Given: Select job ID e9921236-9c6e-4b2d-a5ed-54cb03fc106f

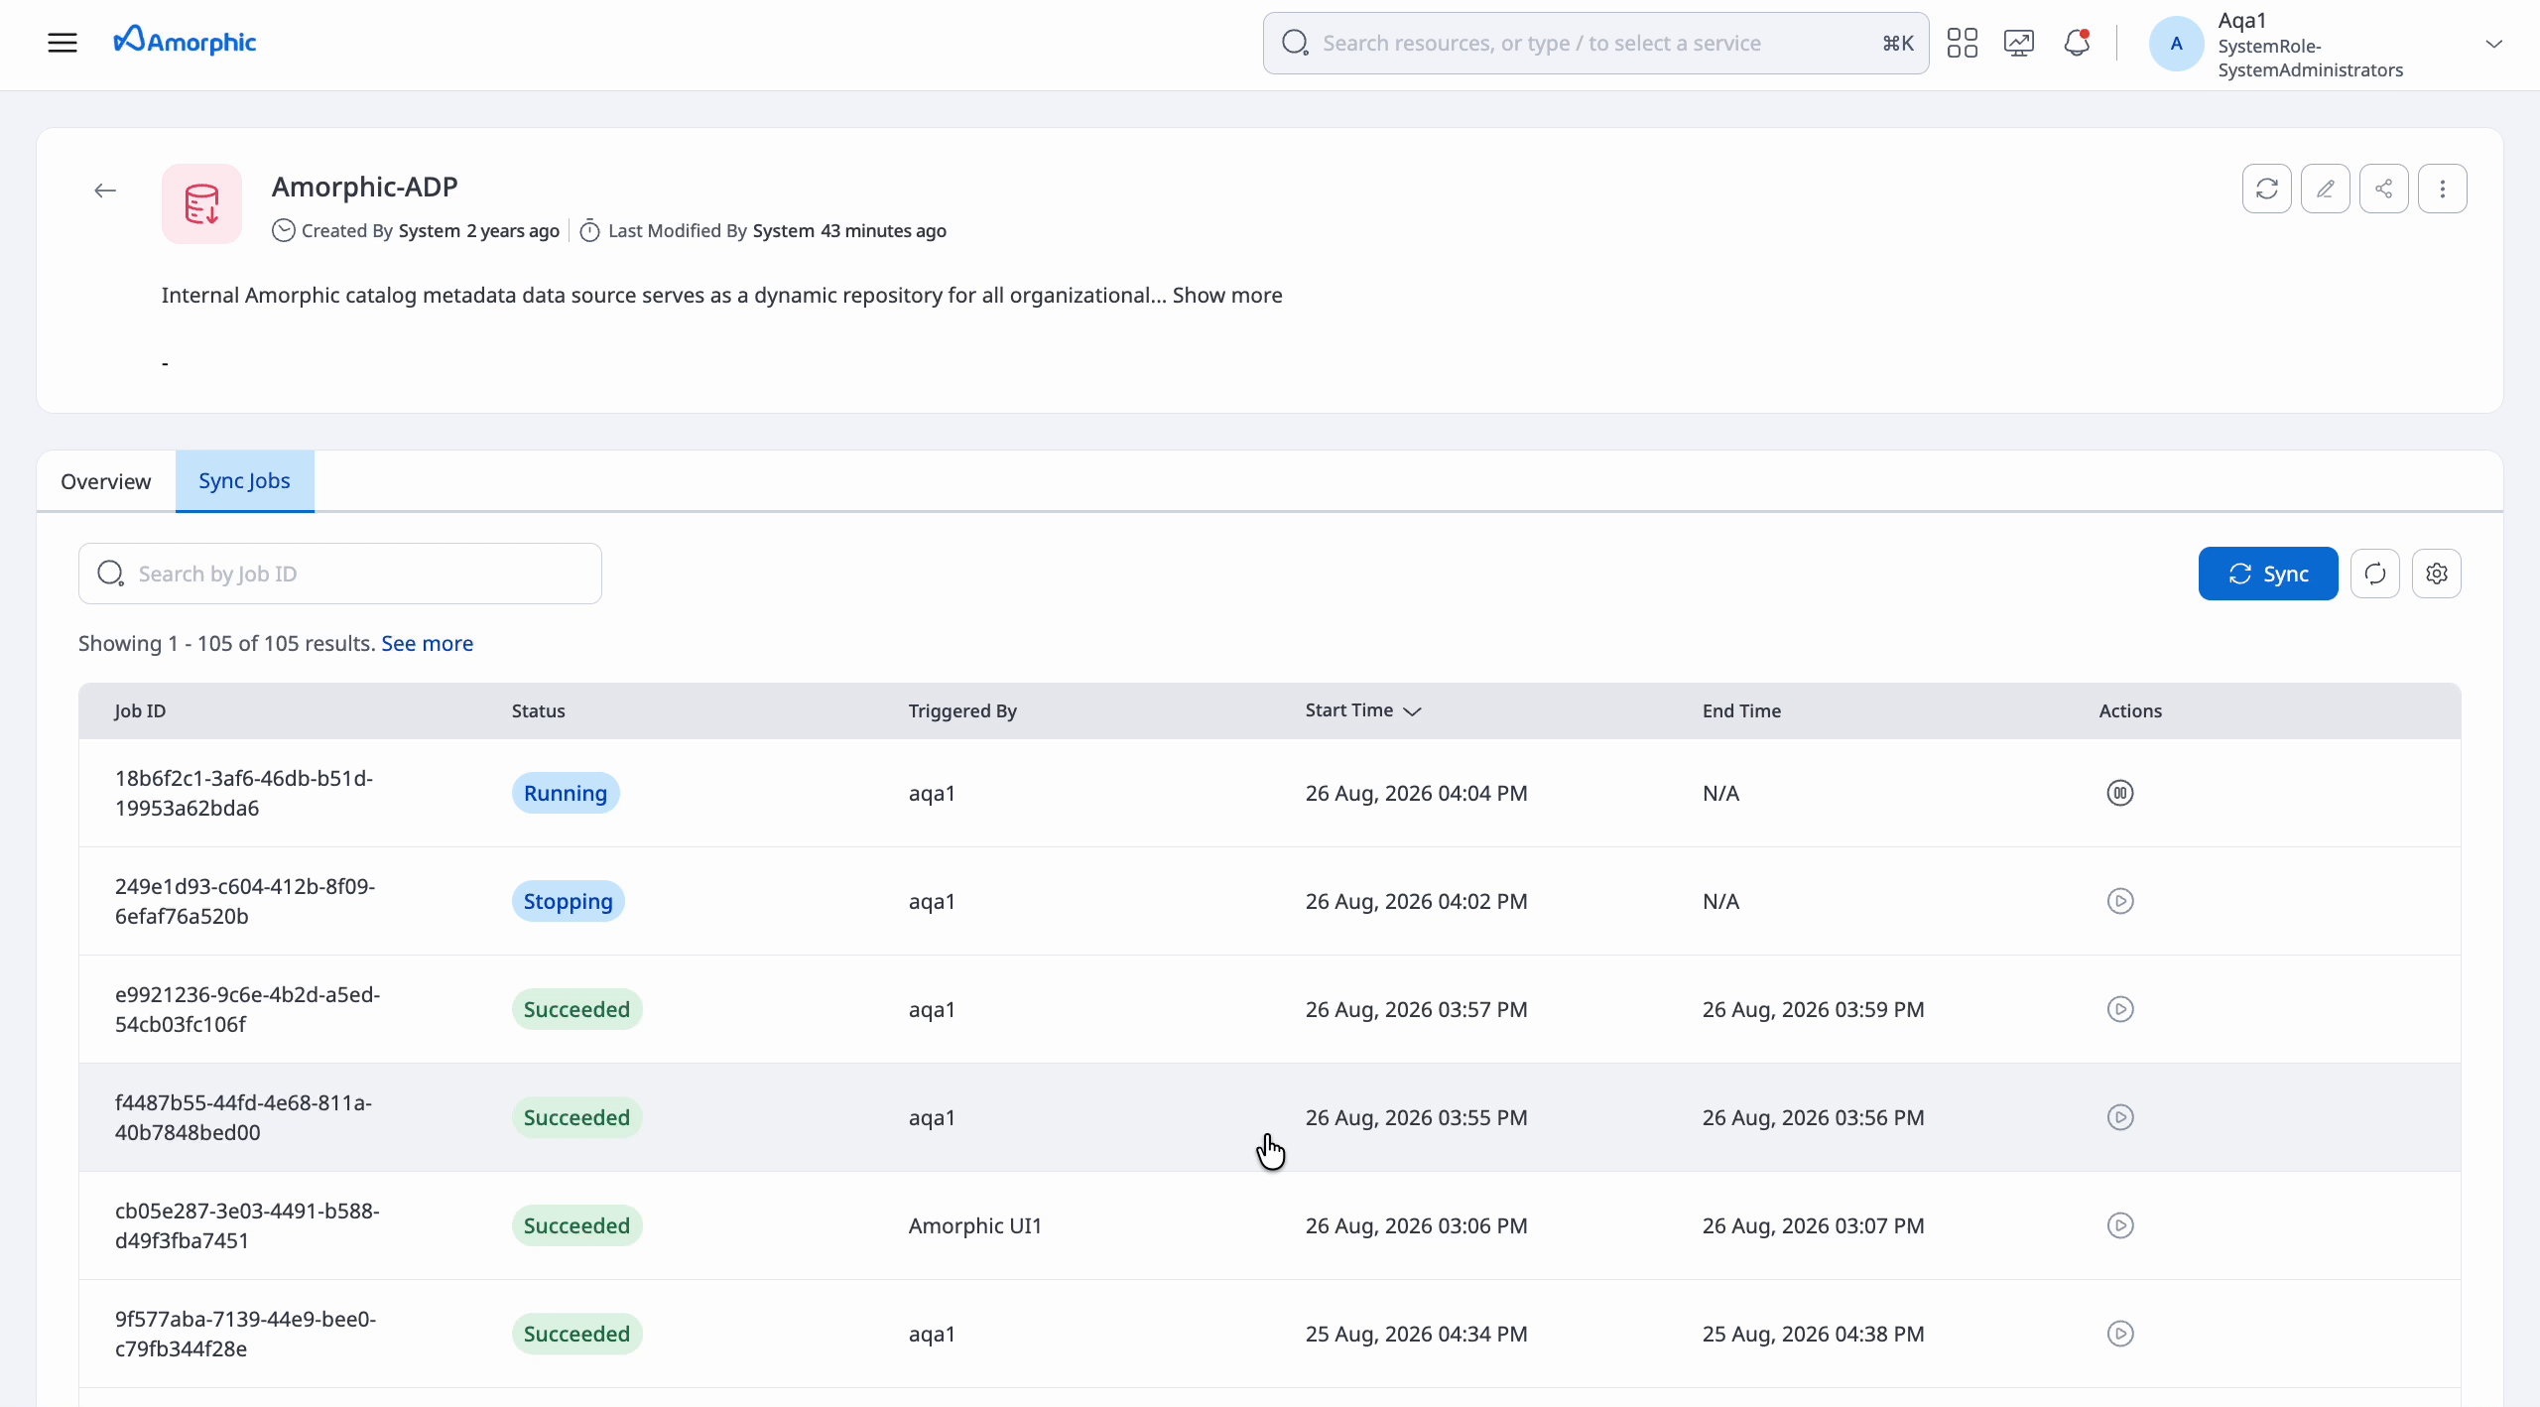Looking at the screenshot, I should pos(248,1009).
